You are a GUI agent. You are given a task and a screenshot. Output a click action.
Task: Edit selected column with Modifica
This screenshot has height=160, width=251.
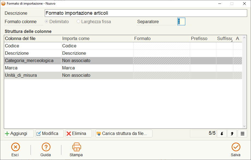50,134
